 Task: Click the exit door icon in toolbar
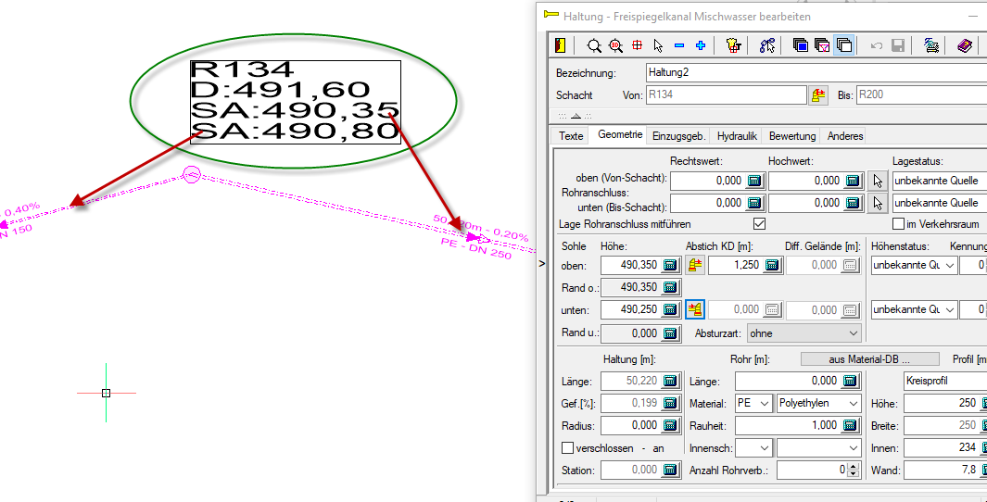coord(559,44)
